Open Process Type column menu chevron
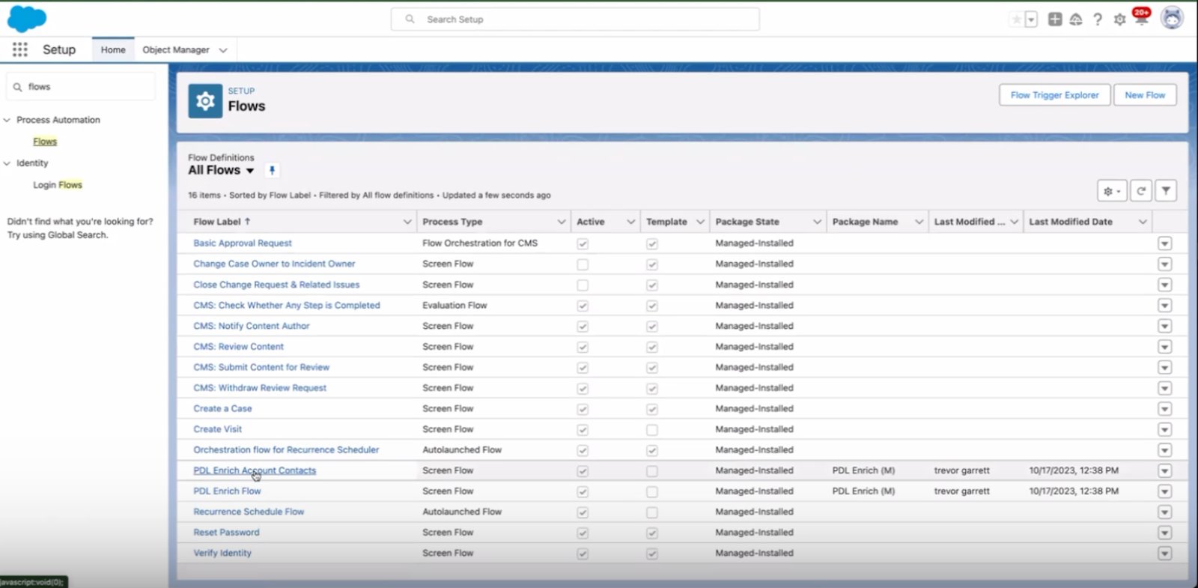This screenshot has height=588, width=1198. (562, 222)
